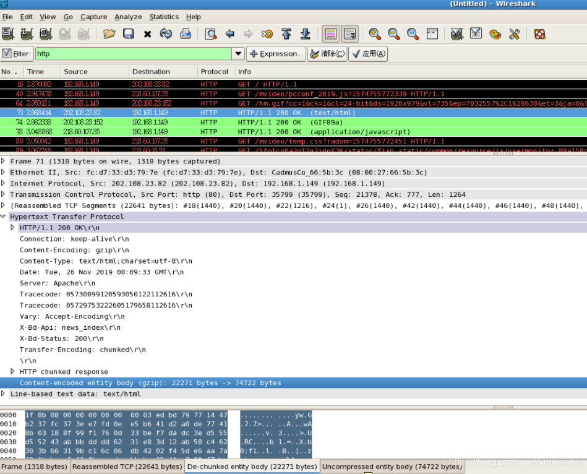Open help lifebuoy icon
Image resolution: width=587 pixels, height=474 pixels.
click(539, 34)
